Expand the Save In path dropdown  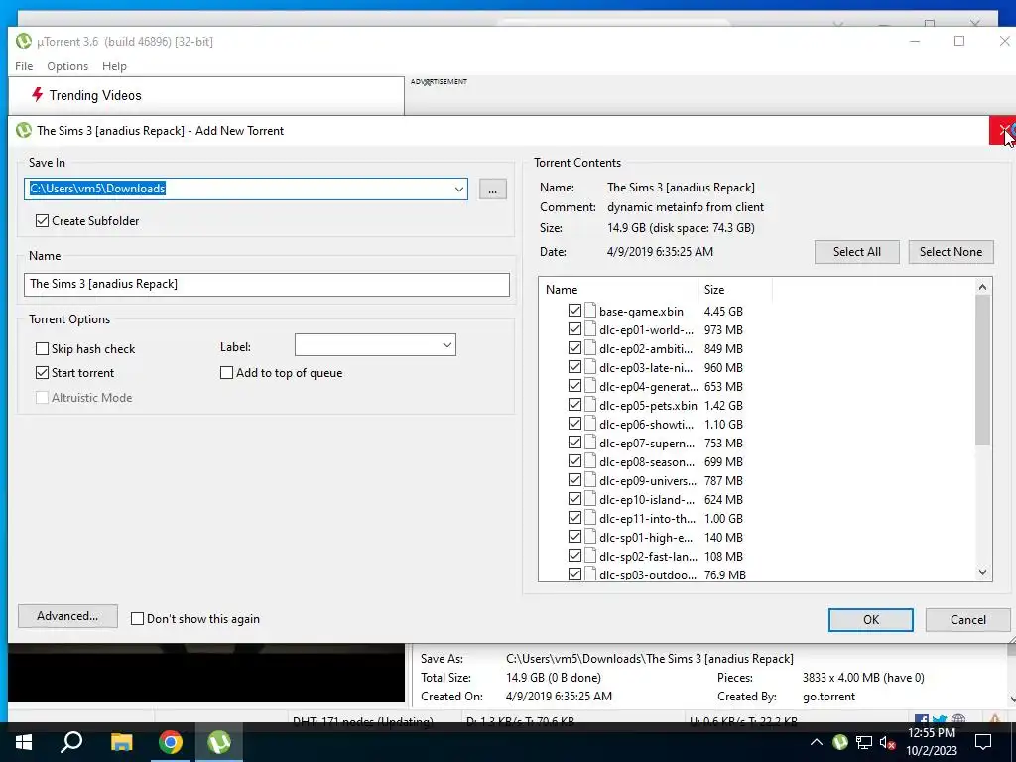pos(458,190)
